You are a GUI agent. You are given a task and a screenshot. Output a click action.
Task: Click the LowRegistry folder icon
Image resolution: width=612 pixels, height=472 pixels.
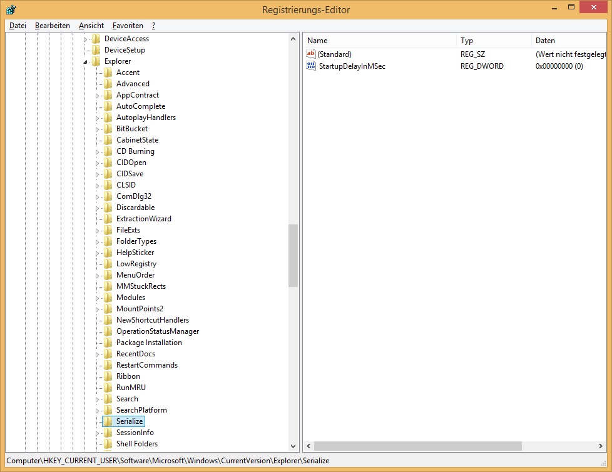pyautogui.click(x=108, y=264)
